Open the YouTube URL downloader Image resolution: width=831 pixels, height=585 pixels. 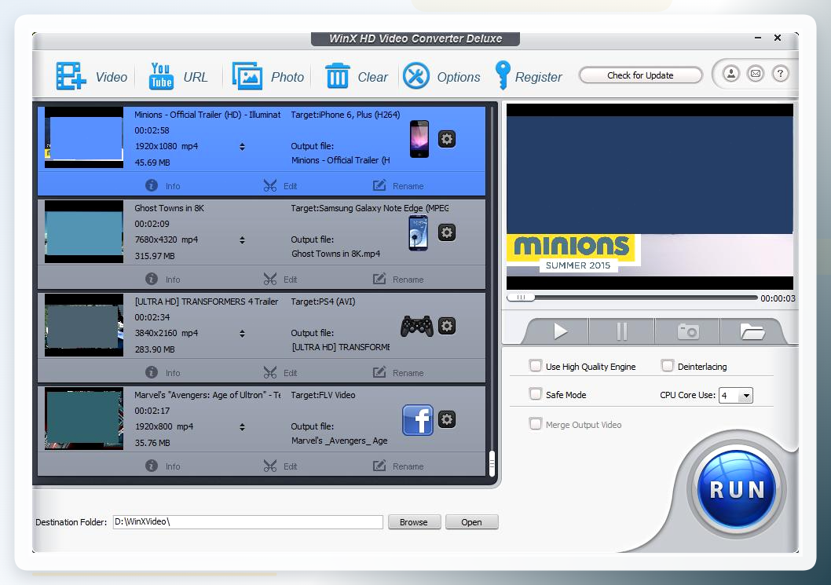[178, 77]
